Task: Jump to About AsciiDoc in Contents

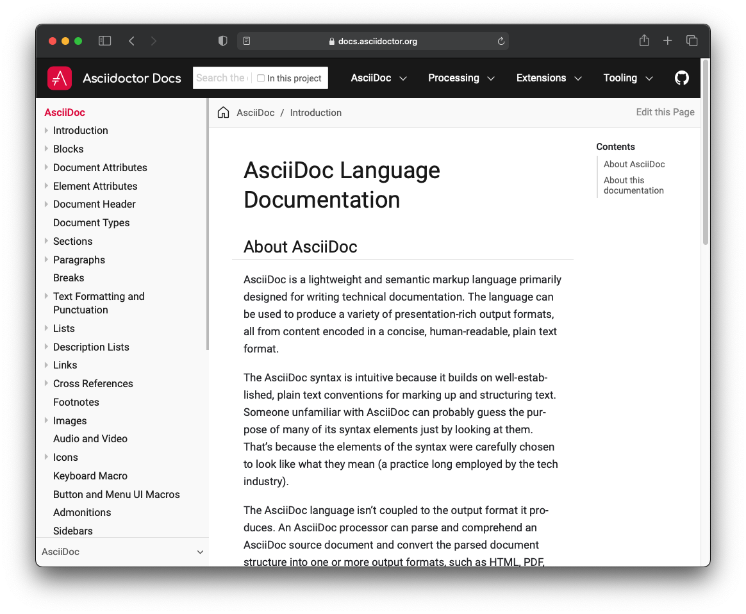Action: (x=634, y=164)
